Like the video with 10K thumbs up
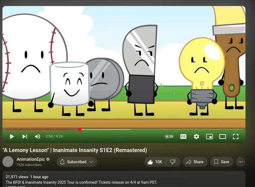The height and width of the screenshot is (187, 255). [x=155, y=162]
